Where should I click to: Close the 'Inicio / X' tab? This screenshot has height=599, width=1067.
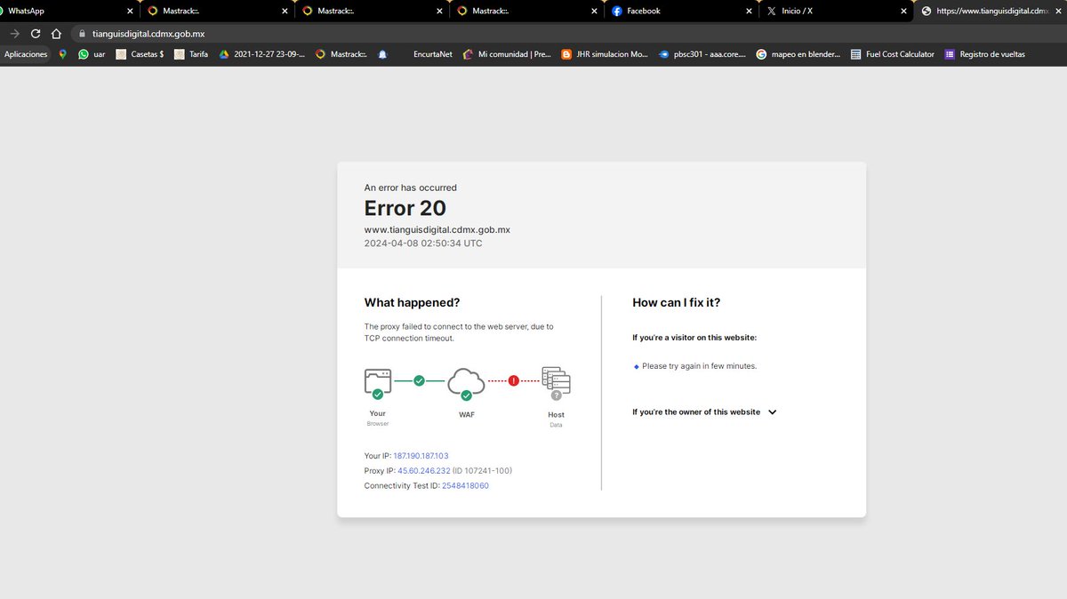pos(904,12)
